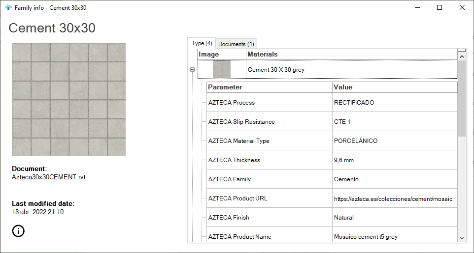Select the 'AZTECA Product URL' parameter cell
Screen dimensions: 474x253
pyautogui.click(x=270, y=198)
